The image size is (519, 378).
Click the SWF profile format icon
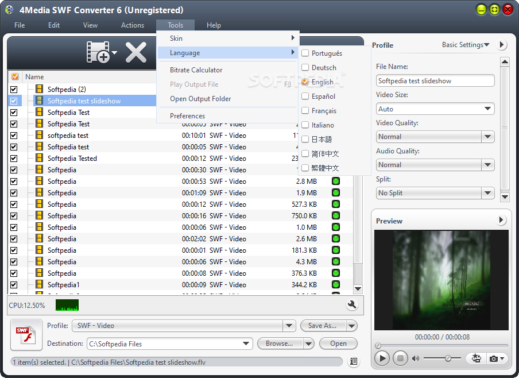[x=26, y=334]
